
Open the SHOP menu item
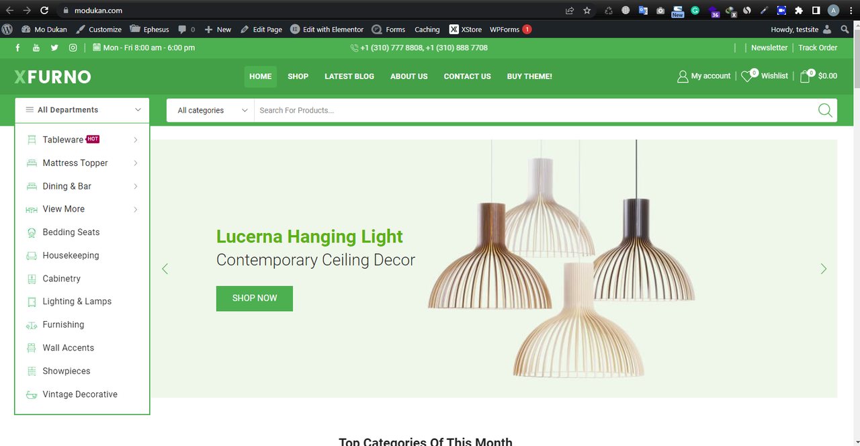click(x=298, y=77)
